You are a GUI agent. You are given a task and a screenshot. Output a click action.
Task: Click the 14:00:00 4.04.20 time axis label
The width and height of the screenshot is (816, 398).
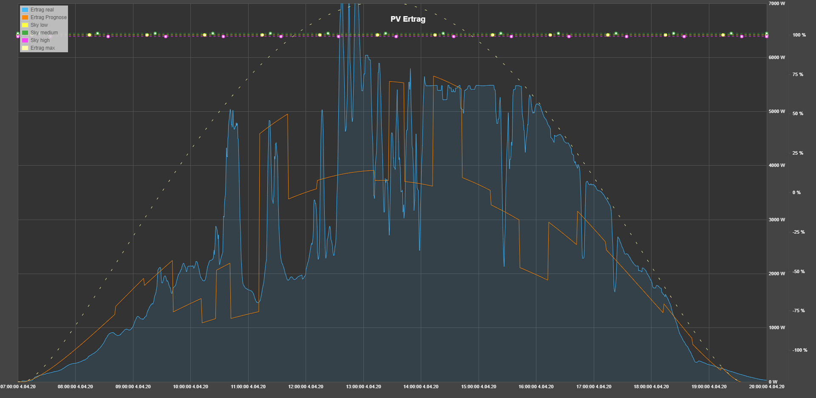(x=421, y=387)
